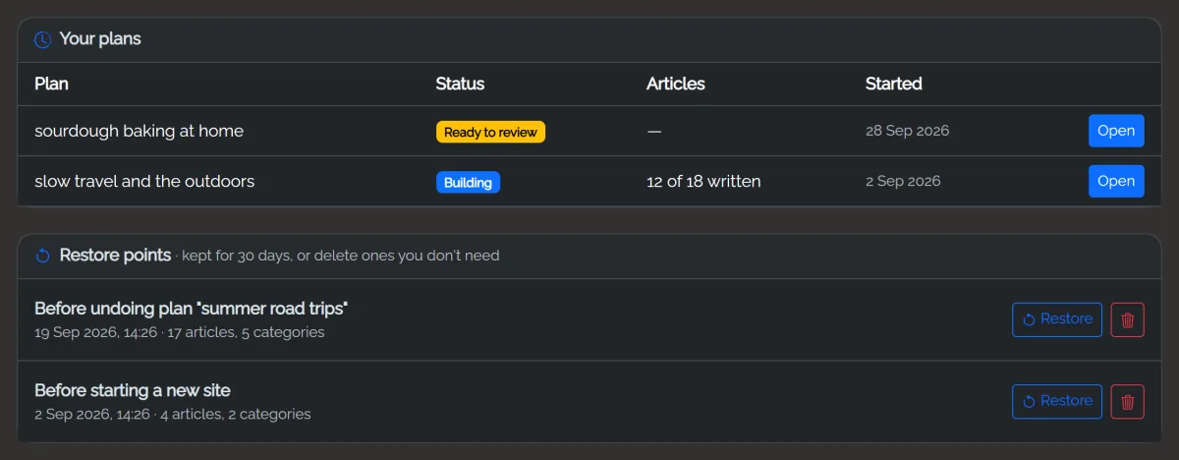Select 'sourdough baking at home' plan name
Image resolution: width=1179 pixels, height=460 pixels.
[x=139, y=131]
